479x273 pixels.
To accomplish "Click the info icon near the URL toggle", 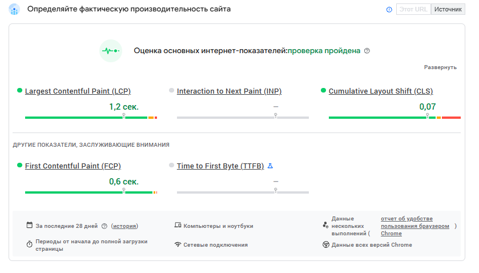I will point(389,10).
